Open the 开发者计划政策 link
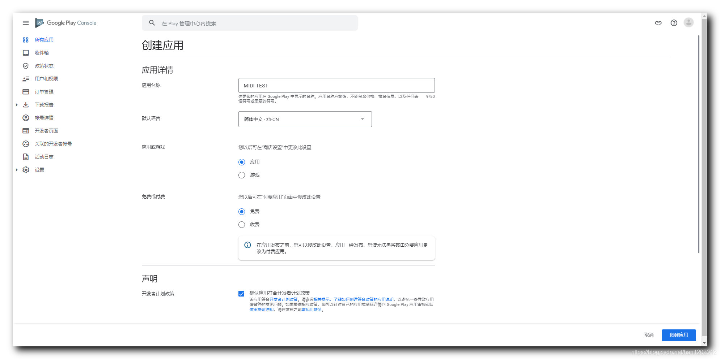The width and height of the screenshot is (720, 359). tap(283, 299)
